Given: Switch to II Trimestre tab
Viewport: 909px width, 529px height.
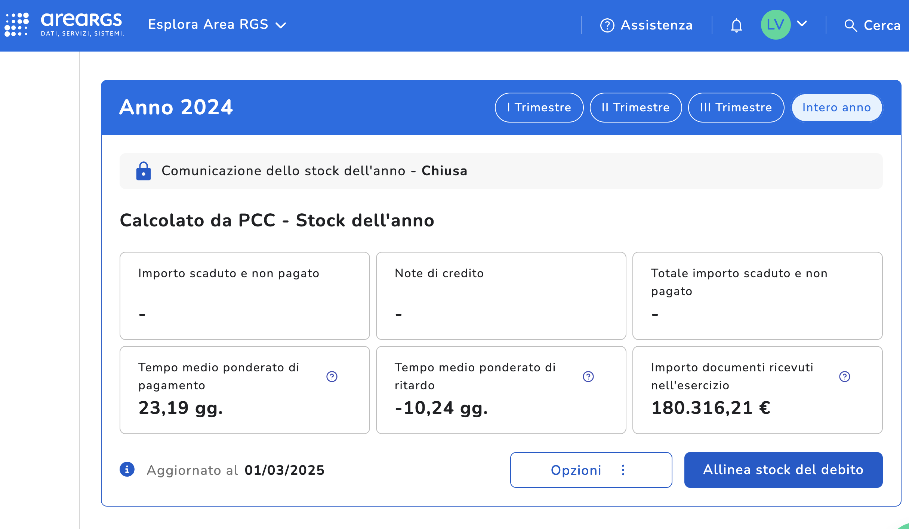Looking at the screenshot, I should pos(635,108).
